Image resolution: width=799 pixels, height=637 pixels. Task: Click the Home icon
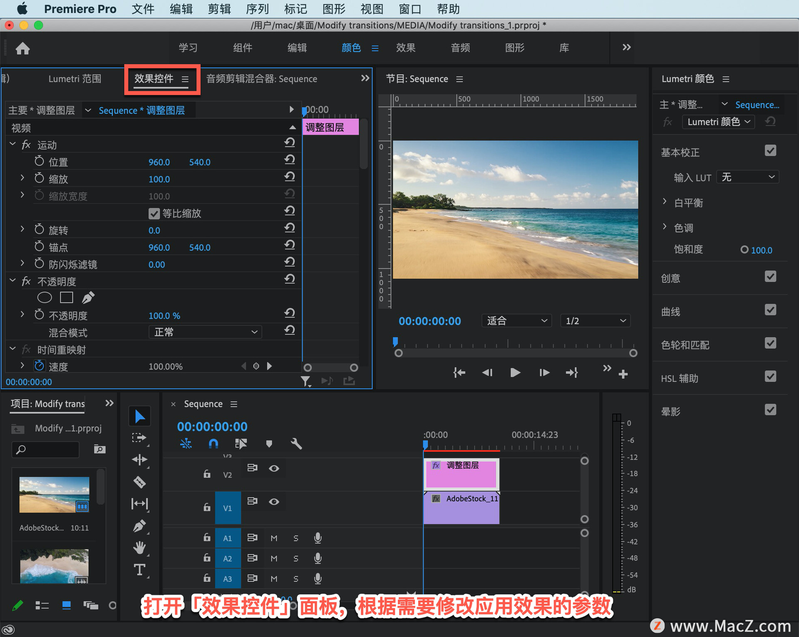[22, 48]
